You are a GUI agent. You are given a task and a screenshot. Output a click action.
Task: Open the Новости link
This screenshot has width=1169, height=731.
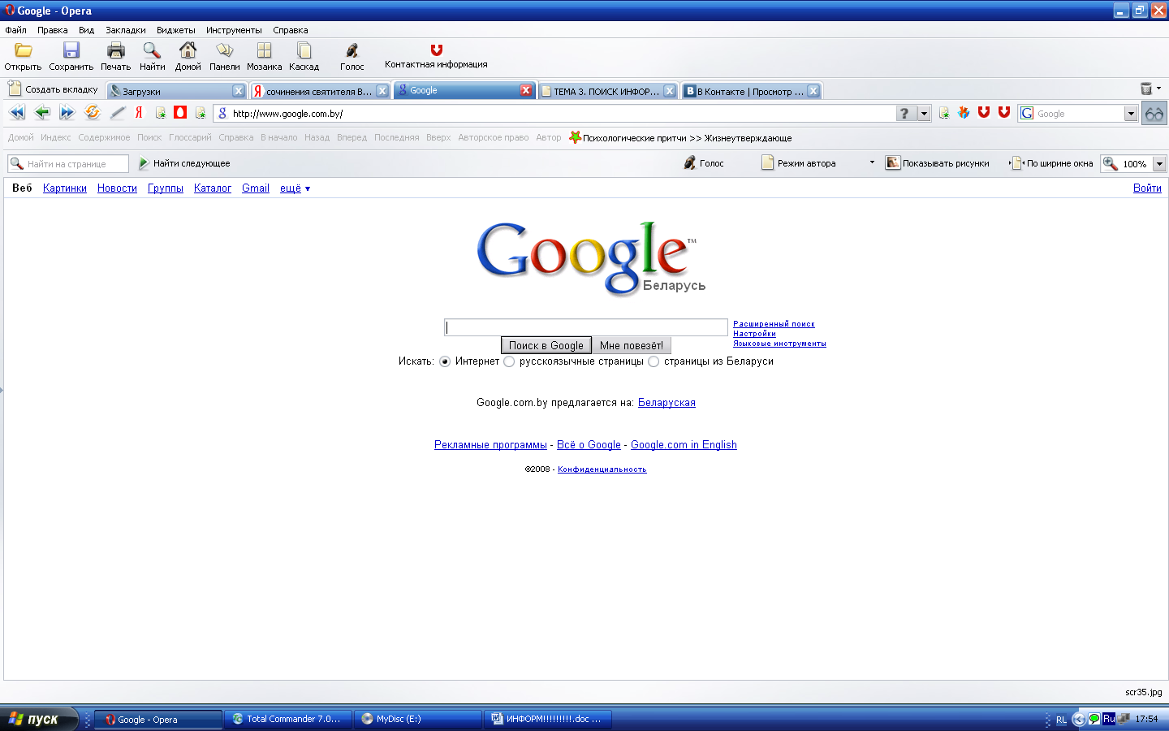click(x=117, y=188)
